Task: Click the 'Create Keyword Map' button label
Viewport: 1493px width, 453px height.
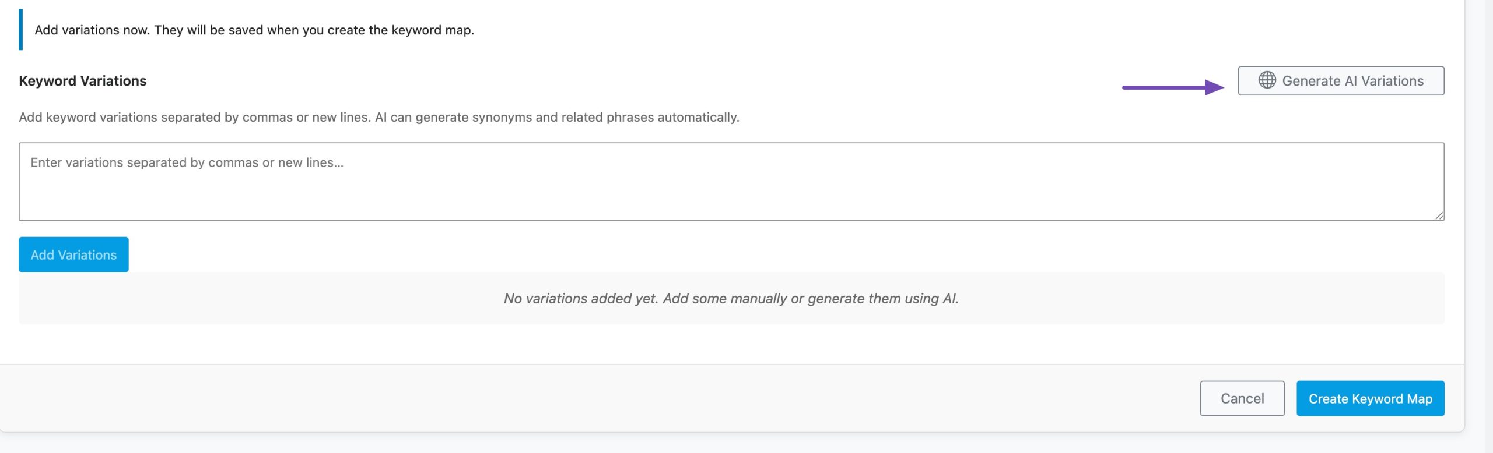Action: [1370, 399]
